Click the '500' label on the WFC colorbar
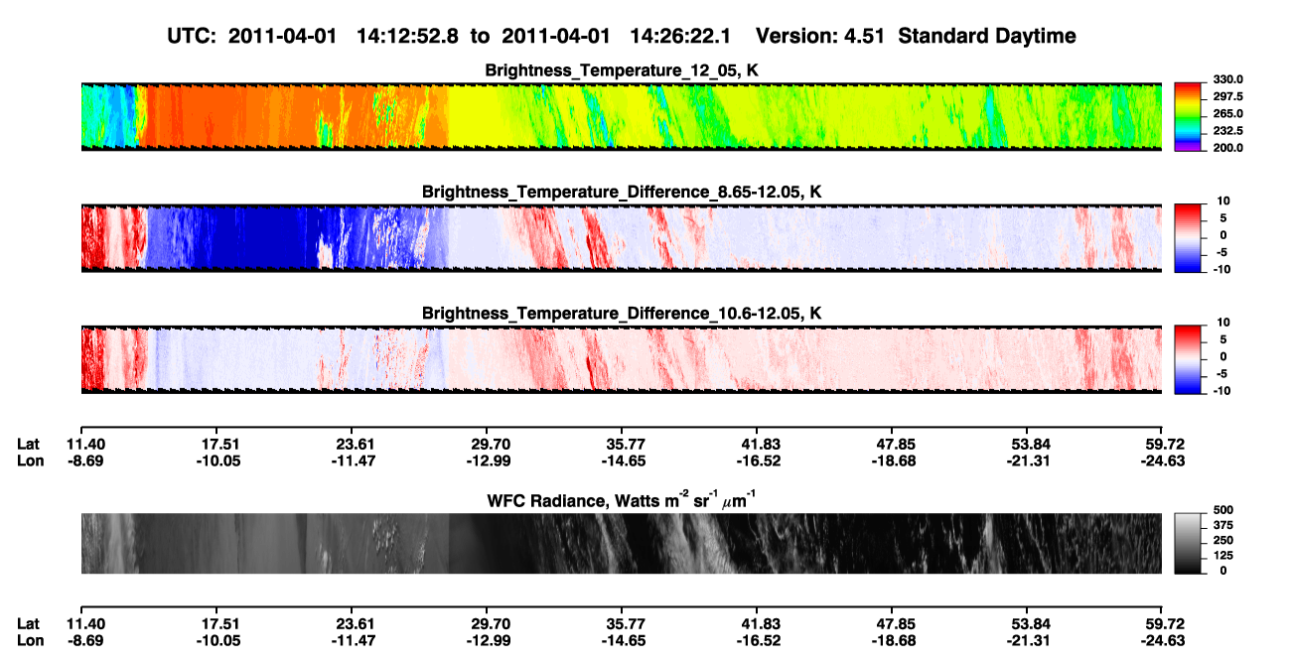This screenshot has width=1291, height=662. coord(1223,512)
